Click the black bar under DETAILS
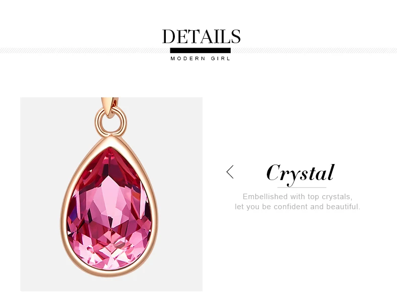 tap(201, 50)
